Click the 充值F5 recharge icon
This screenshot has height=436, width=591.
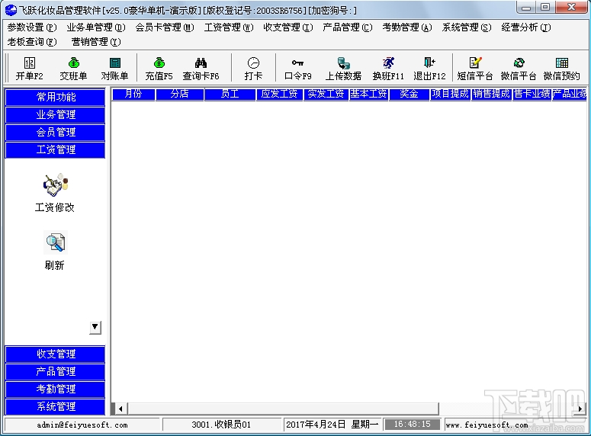159,63
